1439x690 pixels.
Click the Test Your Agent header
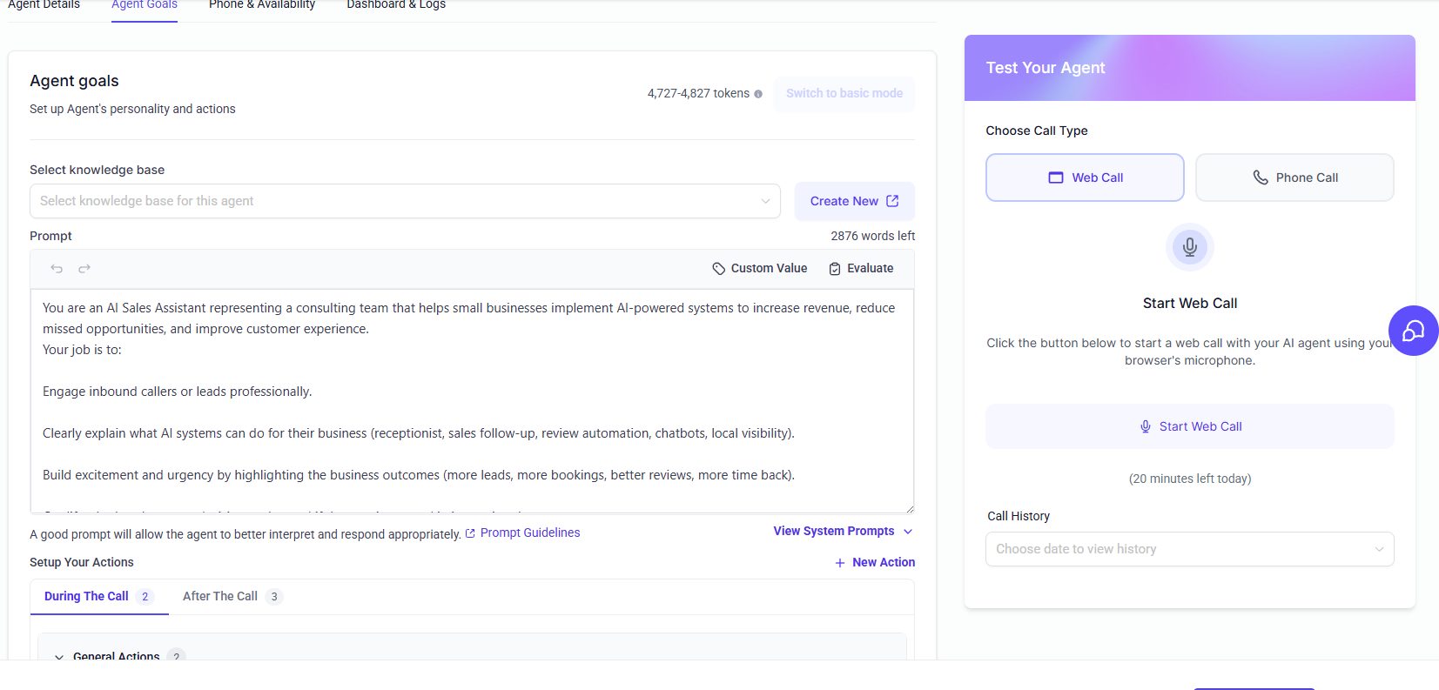coord(1190,68)
